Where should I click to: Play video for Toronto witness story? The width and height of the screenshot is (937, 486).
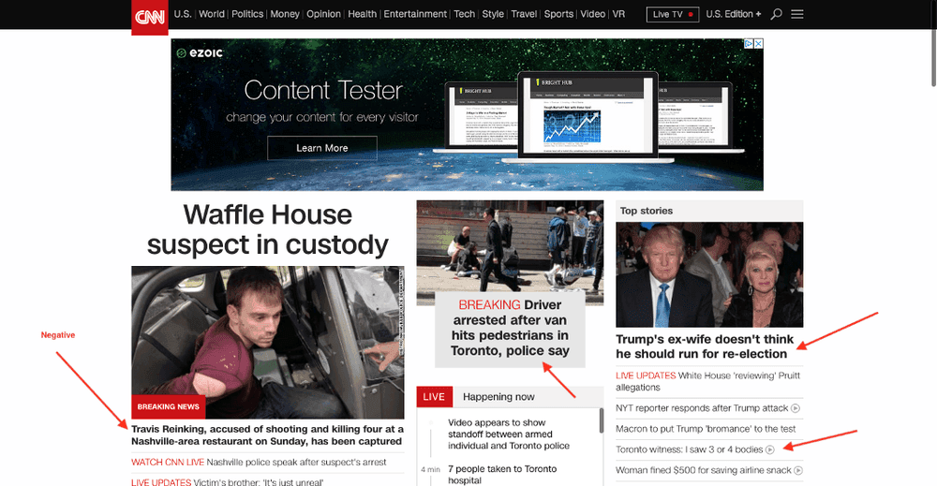coord(770,449)
